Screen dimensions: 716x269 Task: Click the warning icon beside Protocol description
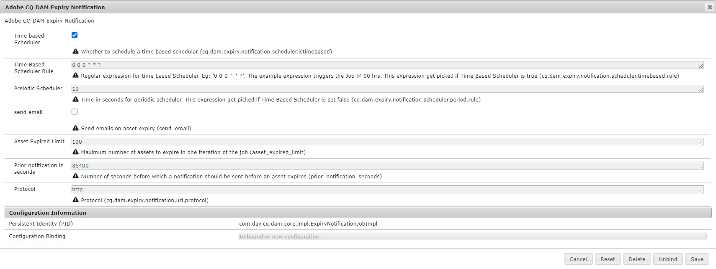(x=75, y=200)
